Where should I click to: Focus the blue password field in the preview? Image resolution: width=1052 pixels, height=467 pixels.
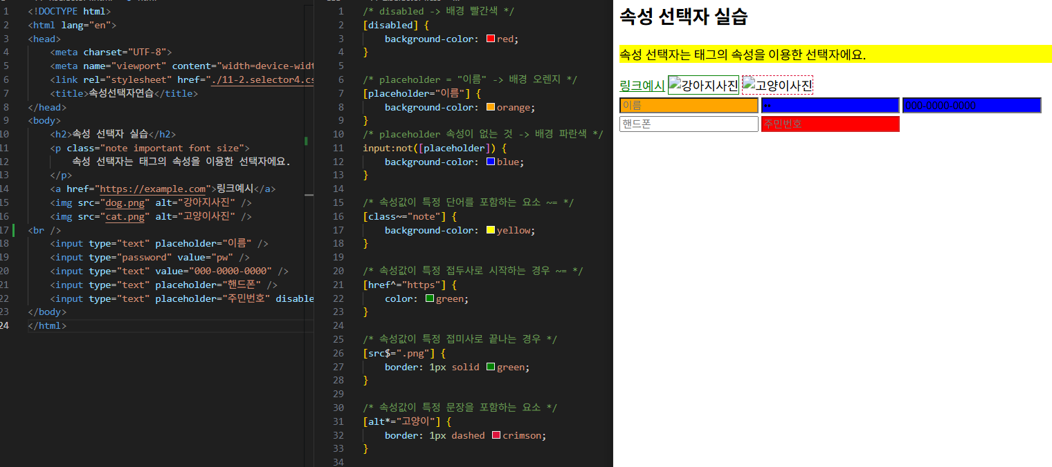[x=831, y=106]
